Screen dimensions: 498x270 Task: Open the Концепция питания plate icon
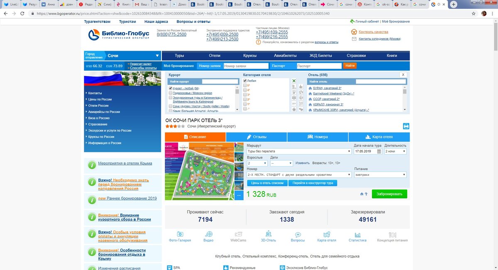click(392, 234)
